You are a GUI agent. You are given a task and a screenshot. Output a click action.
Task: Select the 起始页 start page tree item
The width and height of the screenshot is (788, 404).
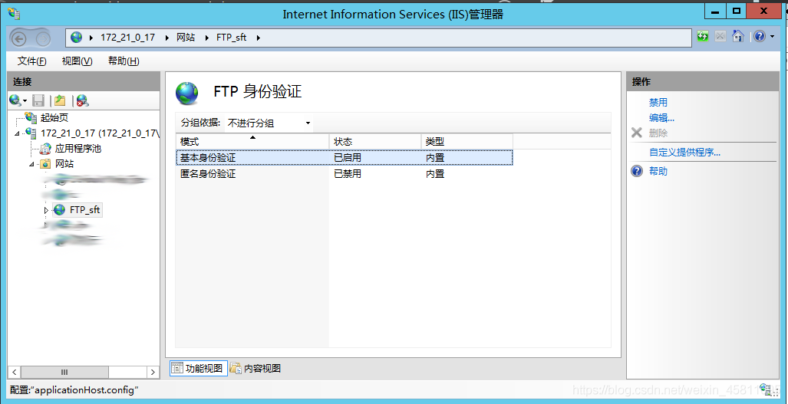[x=54, y=118]
